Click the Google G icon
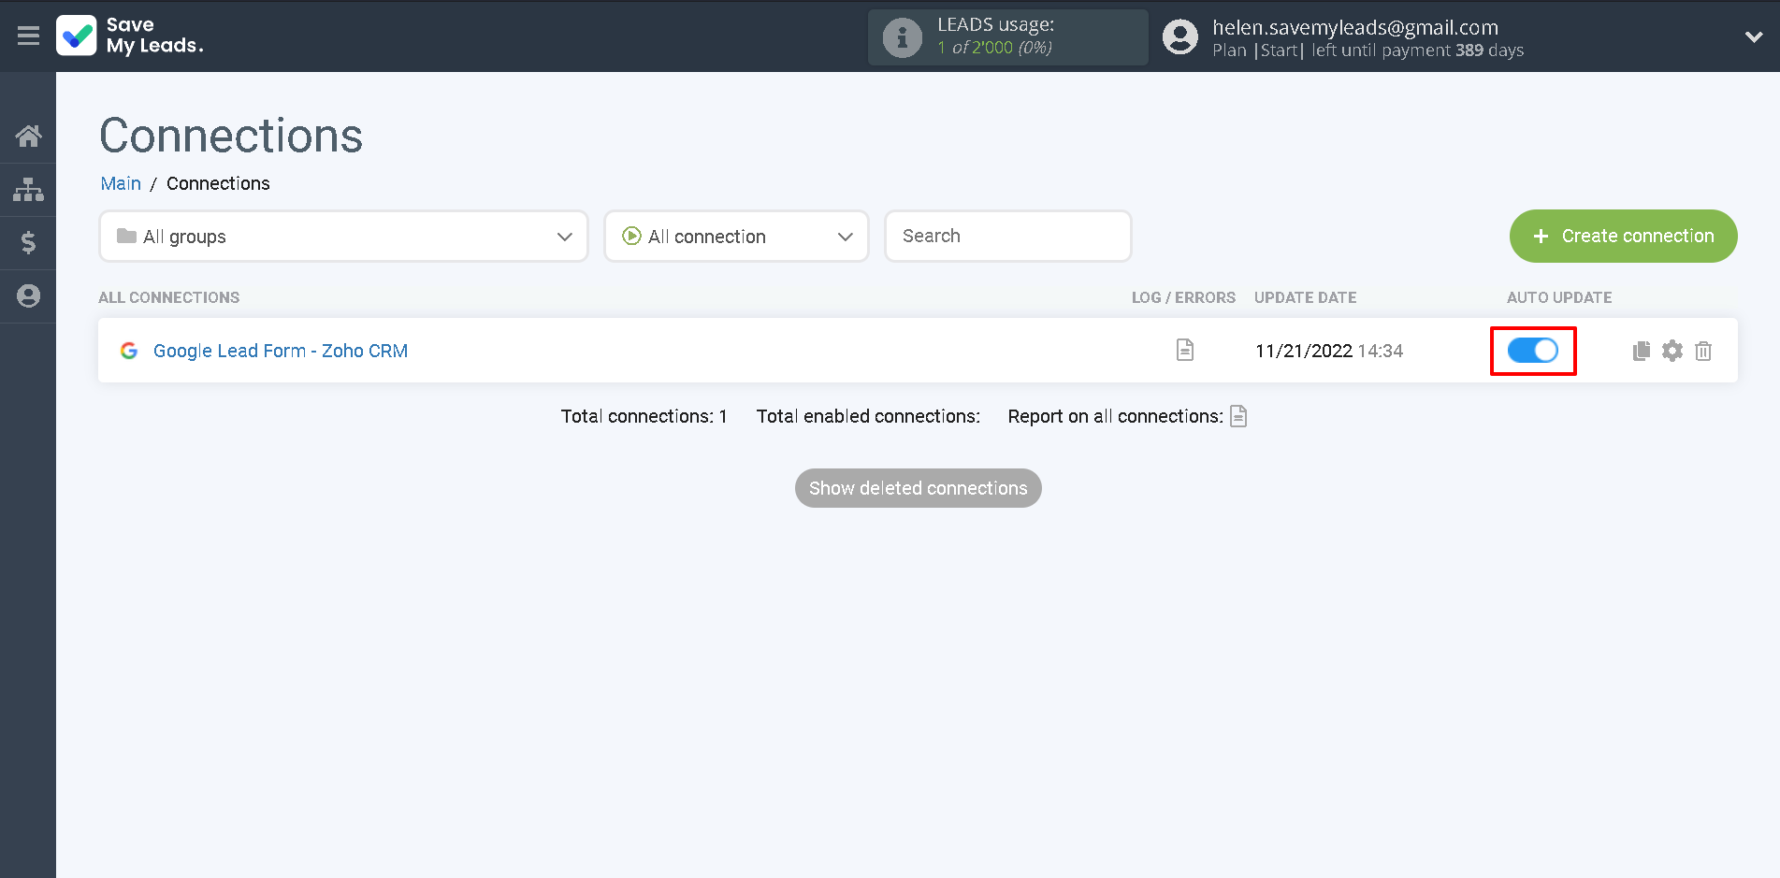The height and width of the screenshot is (878, 1780). (129, 351)
